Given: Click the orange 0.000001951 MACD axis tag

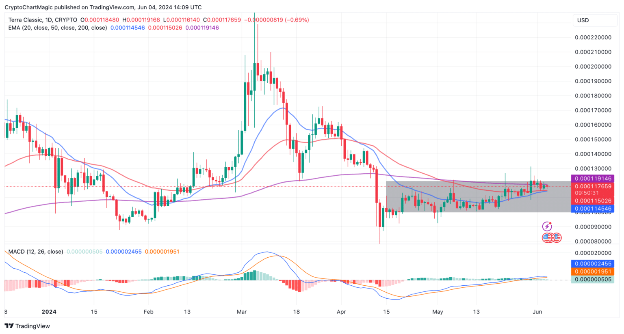Looking at the screenshot, I should [593, 272].
